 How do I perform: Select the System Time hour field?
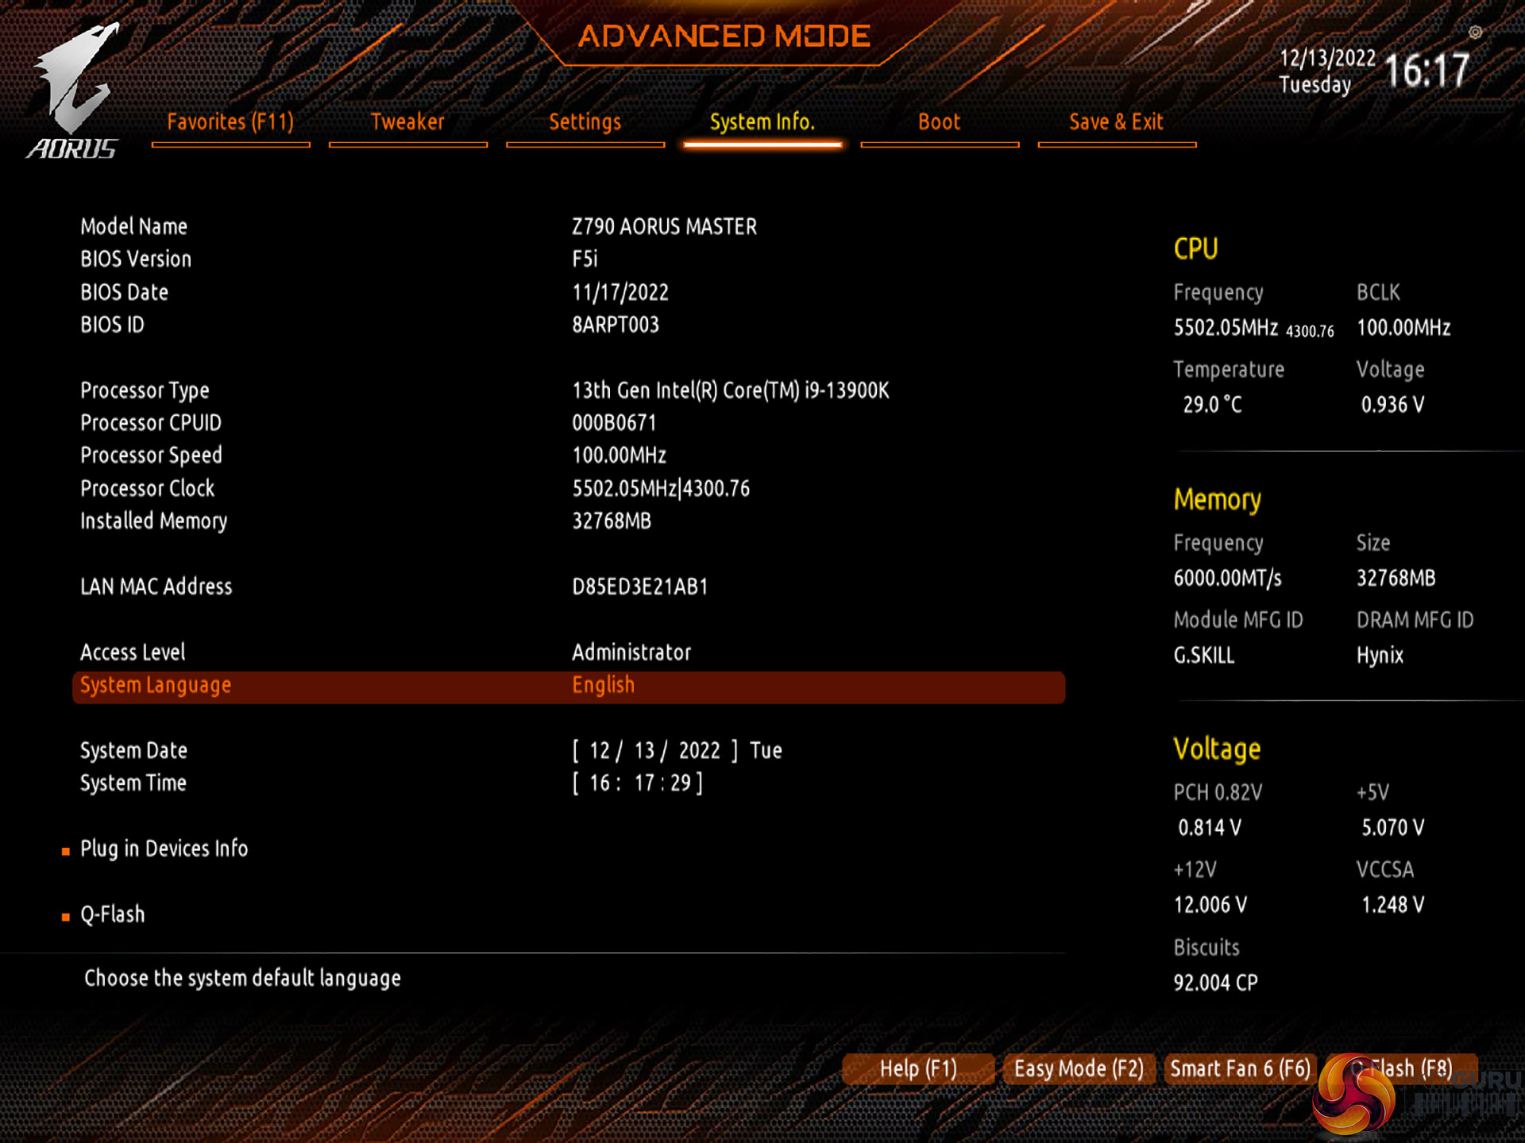[600, 783]
